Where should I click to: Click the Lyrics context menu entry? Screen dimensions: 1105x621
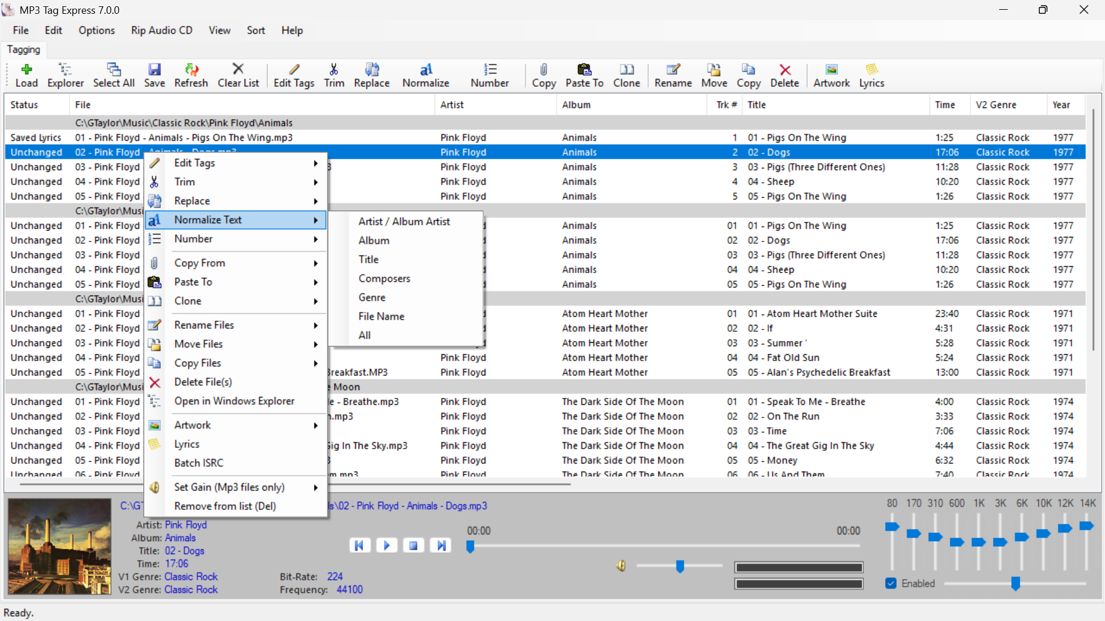[x=236, y=444]
